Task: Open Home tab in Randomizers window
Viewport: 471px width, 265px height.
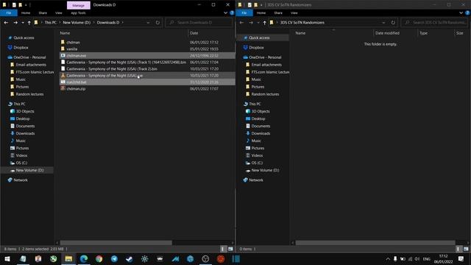Action: [x=261, y=13]
